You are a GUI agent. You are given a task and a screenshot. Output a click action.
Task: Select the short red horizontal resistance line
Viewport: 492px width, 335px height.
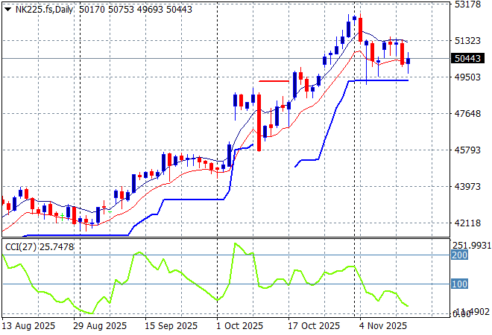coord(274,80)
